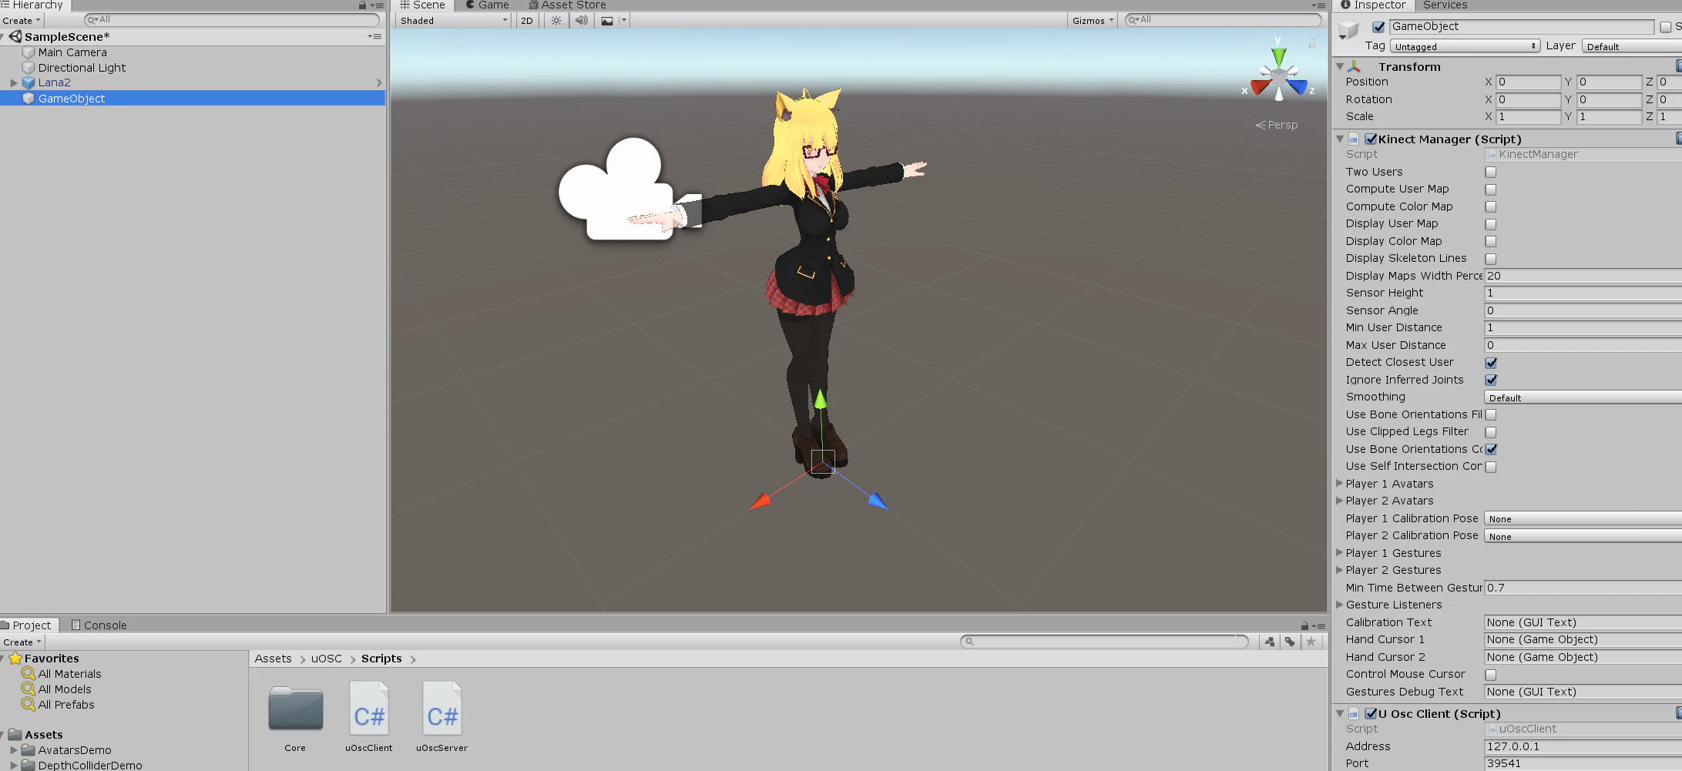Switch to the Game tab

click(x=488, y=5)
